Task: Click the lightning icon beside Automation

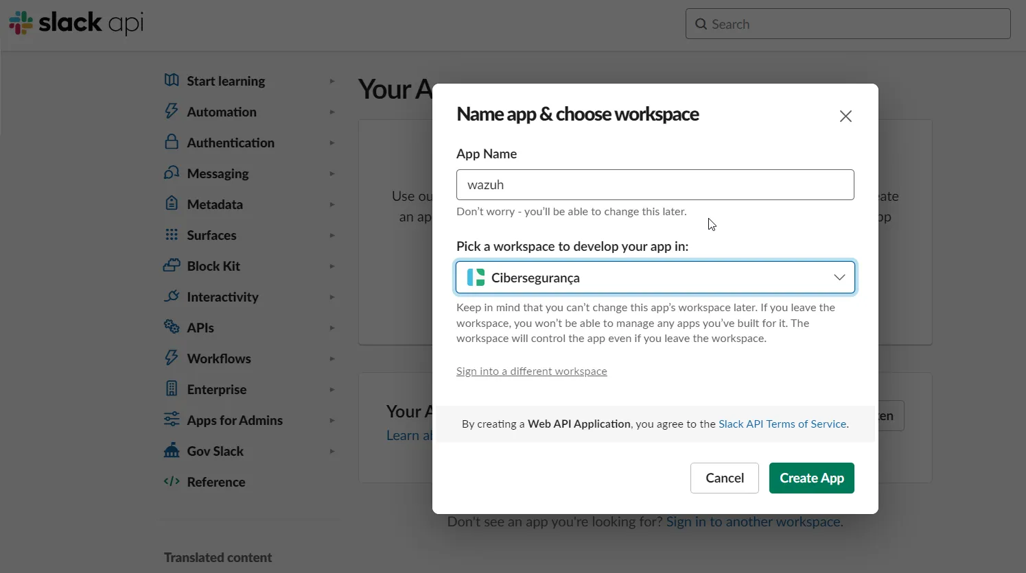Action: 172,111
